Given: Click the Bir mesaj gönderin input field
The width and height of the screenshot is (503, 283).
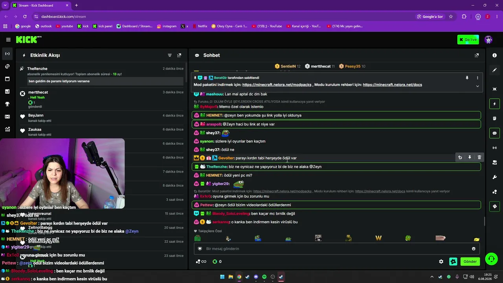Looking at the screenshot, I should pyautogui.click(x=336, y=249).
